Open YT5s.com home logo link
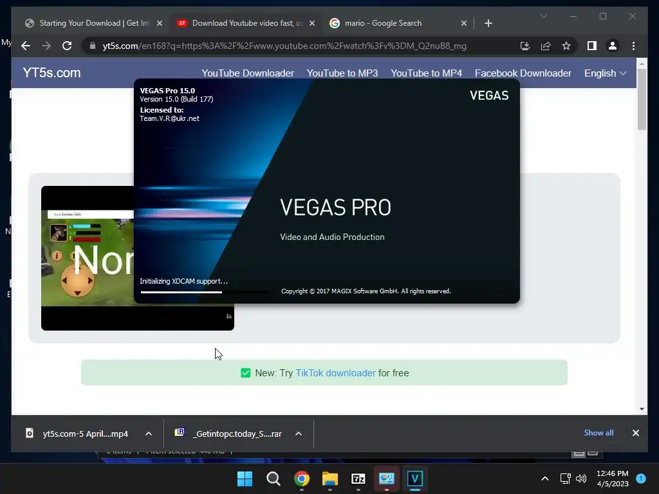Image resolution: width=659 pixels, height=494 pixels. point(51,73)
